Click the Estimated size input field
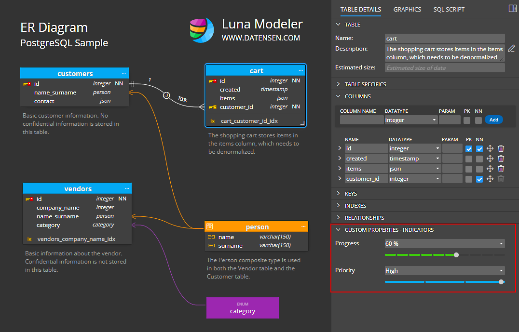This screenshot has height=332, width=519. click(x=444, y=68)
